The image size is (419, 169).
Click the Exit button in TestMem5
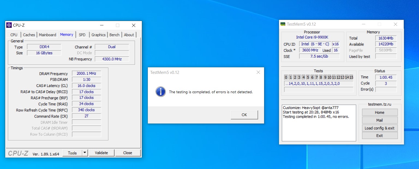[x=380, y=135]
